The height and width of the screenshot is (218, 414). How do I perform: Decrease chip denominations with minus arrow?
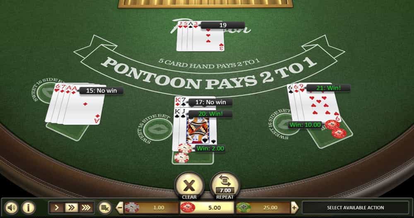(x=120, y=208)
